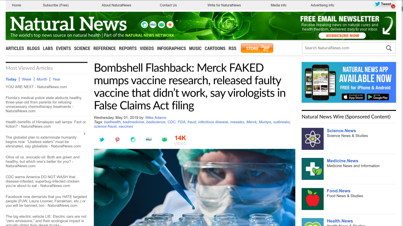Click the search magnifier icon
The image size is (403, 226).
point(389,48)
